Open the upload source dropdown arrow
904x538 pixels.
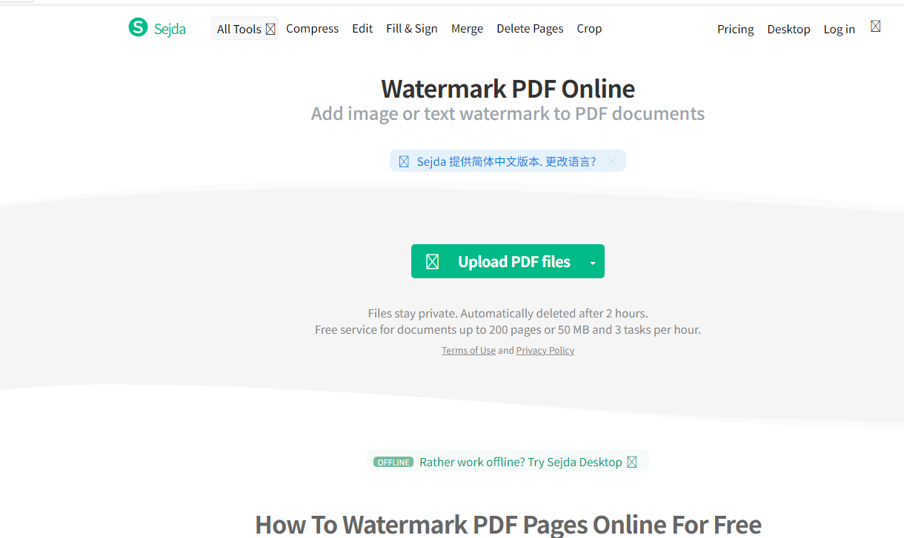click(593, 262)
